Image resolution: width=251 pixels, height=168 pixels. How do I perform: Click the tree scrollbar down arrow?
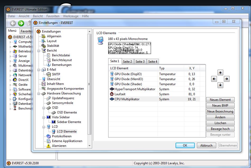point(89,146)
